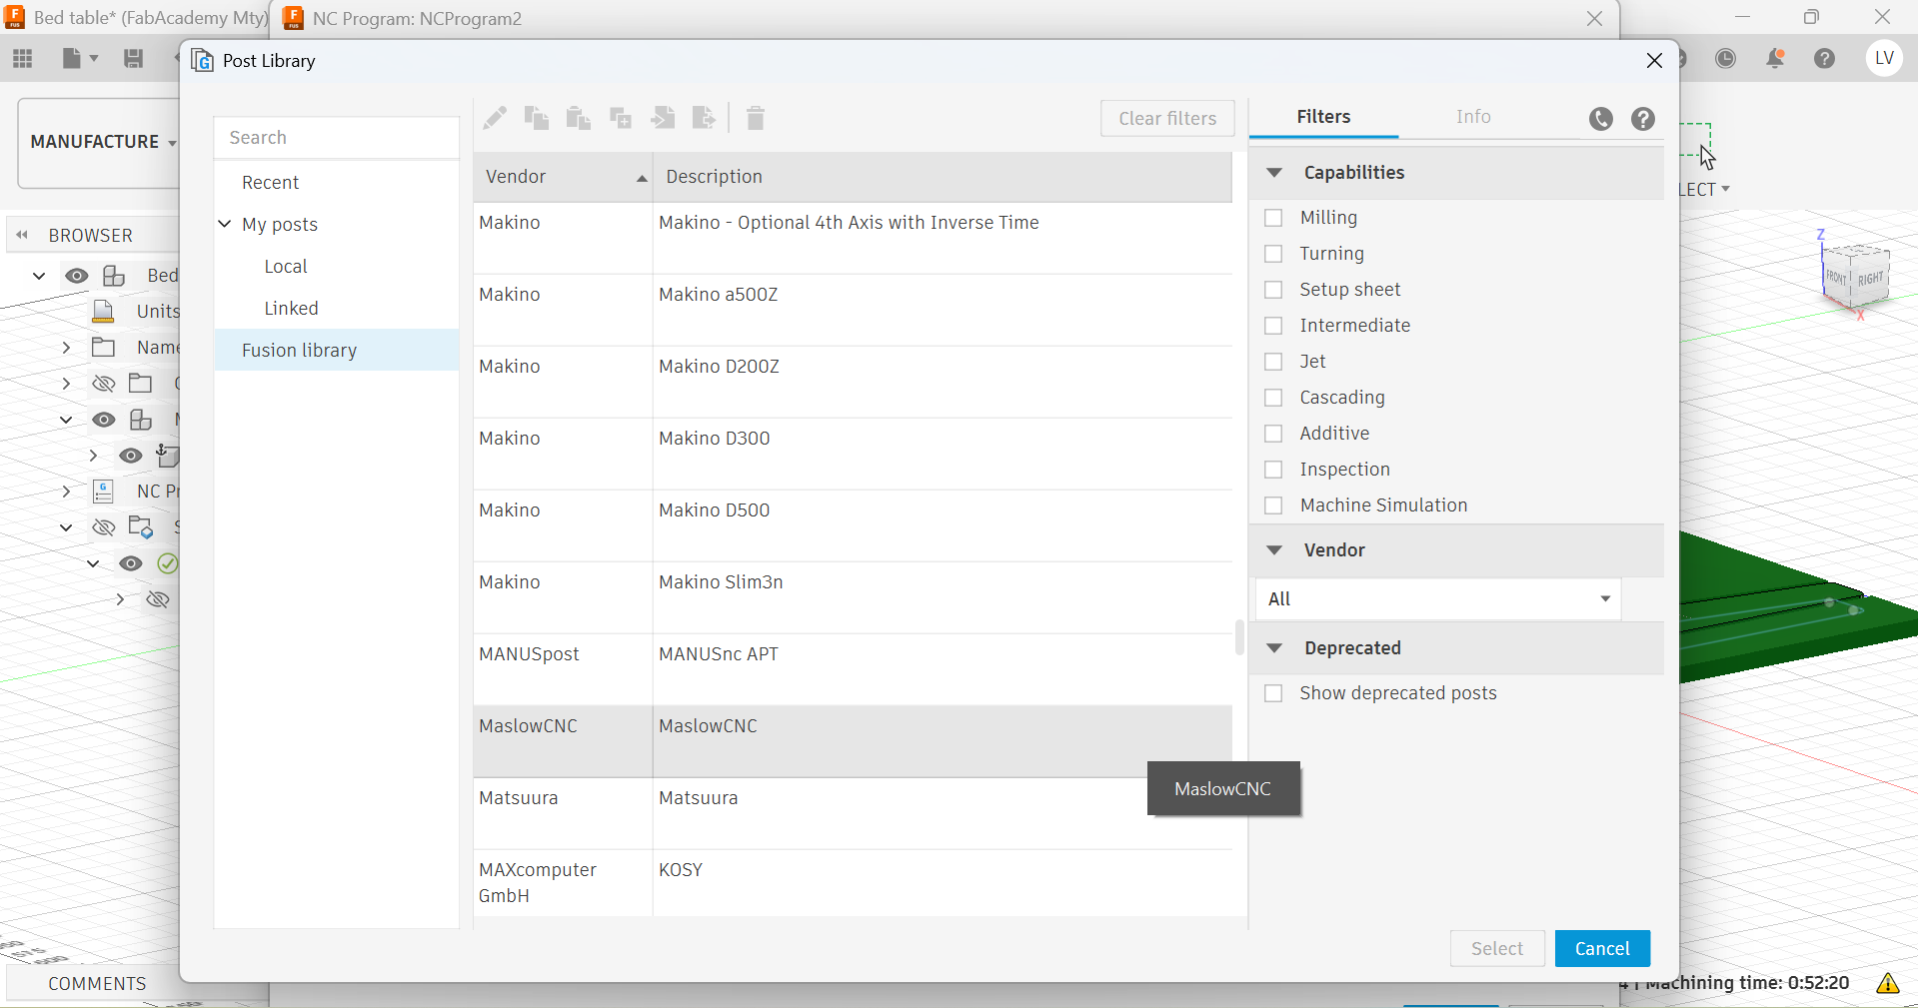Click the Duplicate post toolbar icon

coord(621,118)
